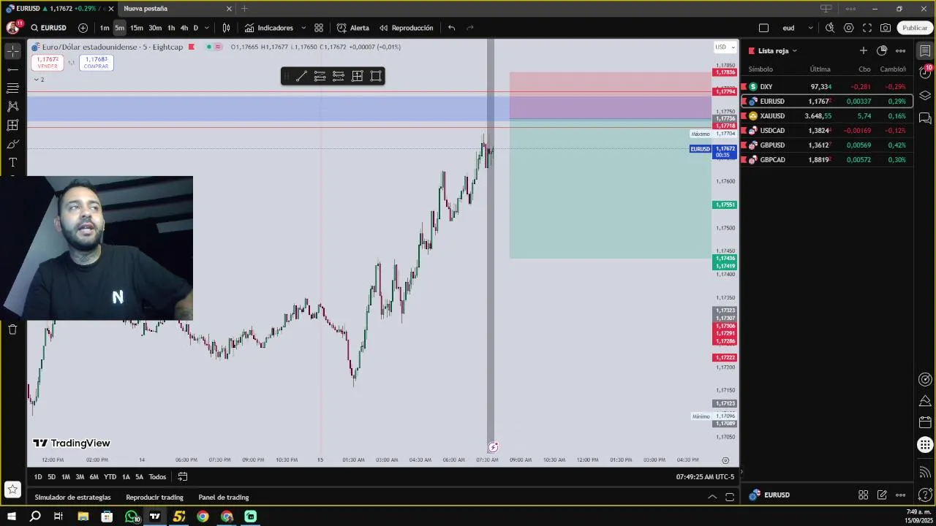
Task: Expand the Indicadores favorites dropdown arrow
Action: (303, 28)
